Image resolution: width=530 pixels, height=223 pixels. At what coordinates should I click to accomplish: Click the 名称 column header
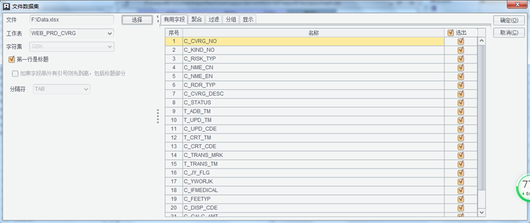tap(313, 32)
